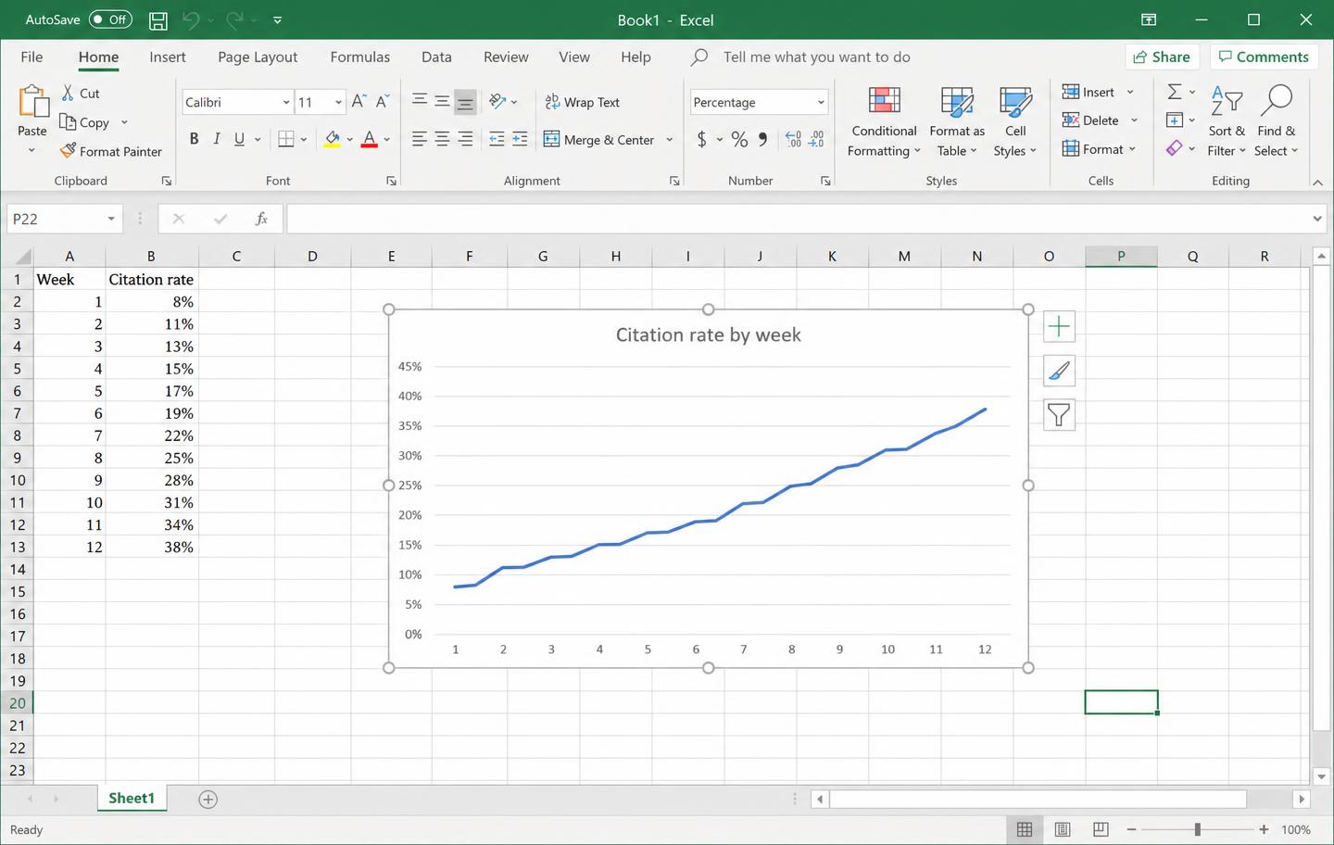
Task: Toggle Underline formatting
Action: point(239,139)
